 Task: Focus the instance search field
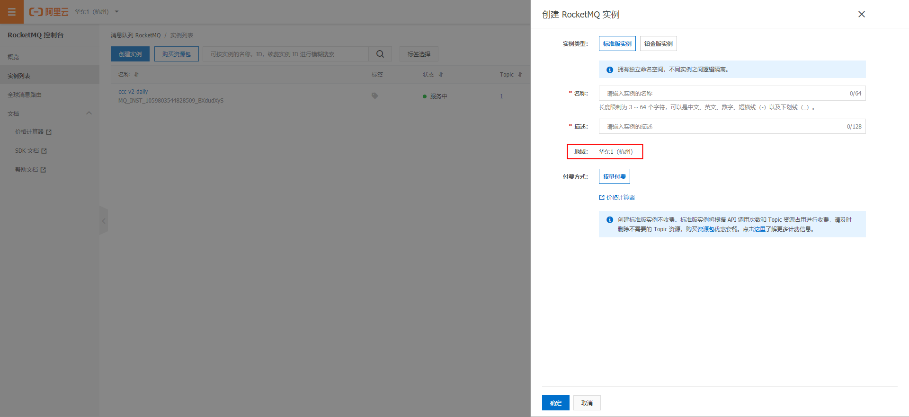point(285,54)
